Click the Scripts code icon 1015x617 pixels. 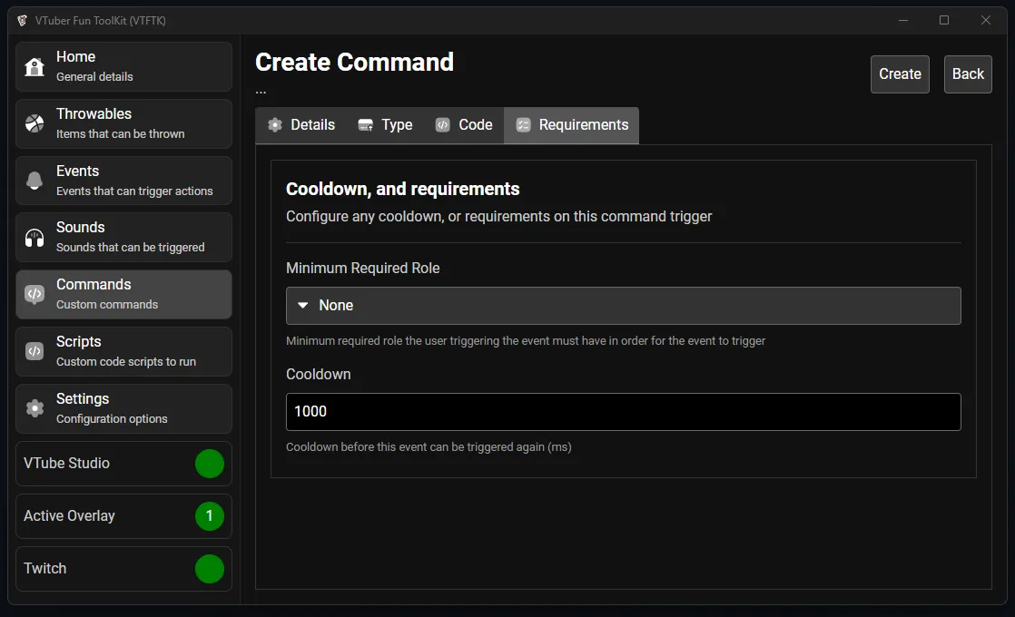(34, 351)
